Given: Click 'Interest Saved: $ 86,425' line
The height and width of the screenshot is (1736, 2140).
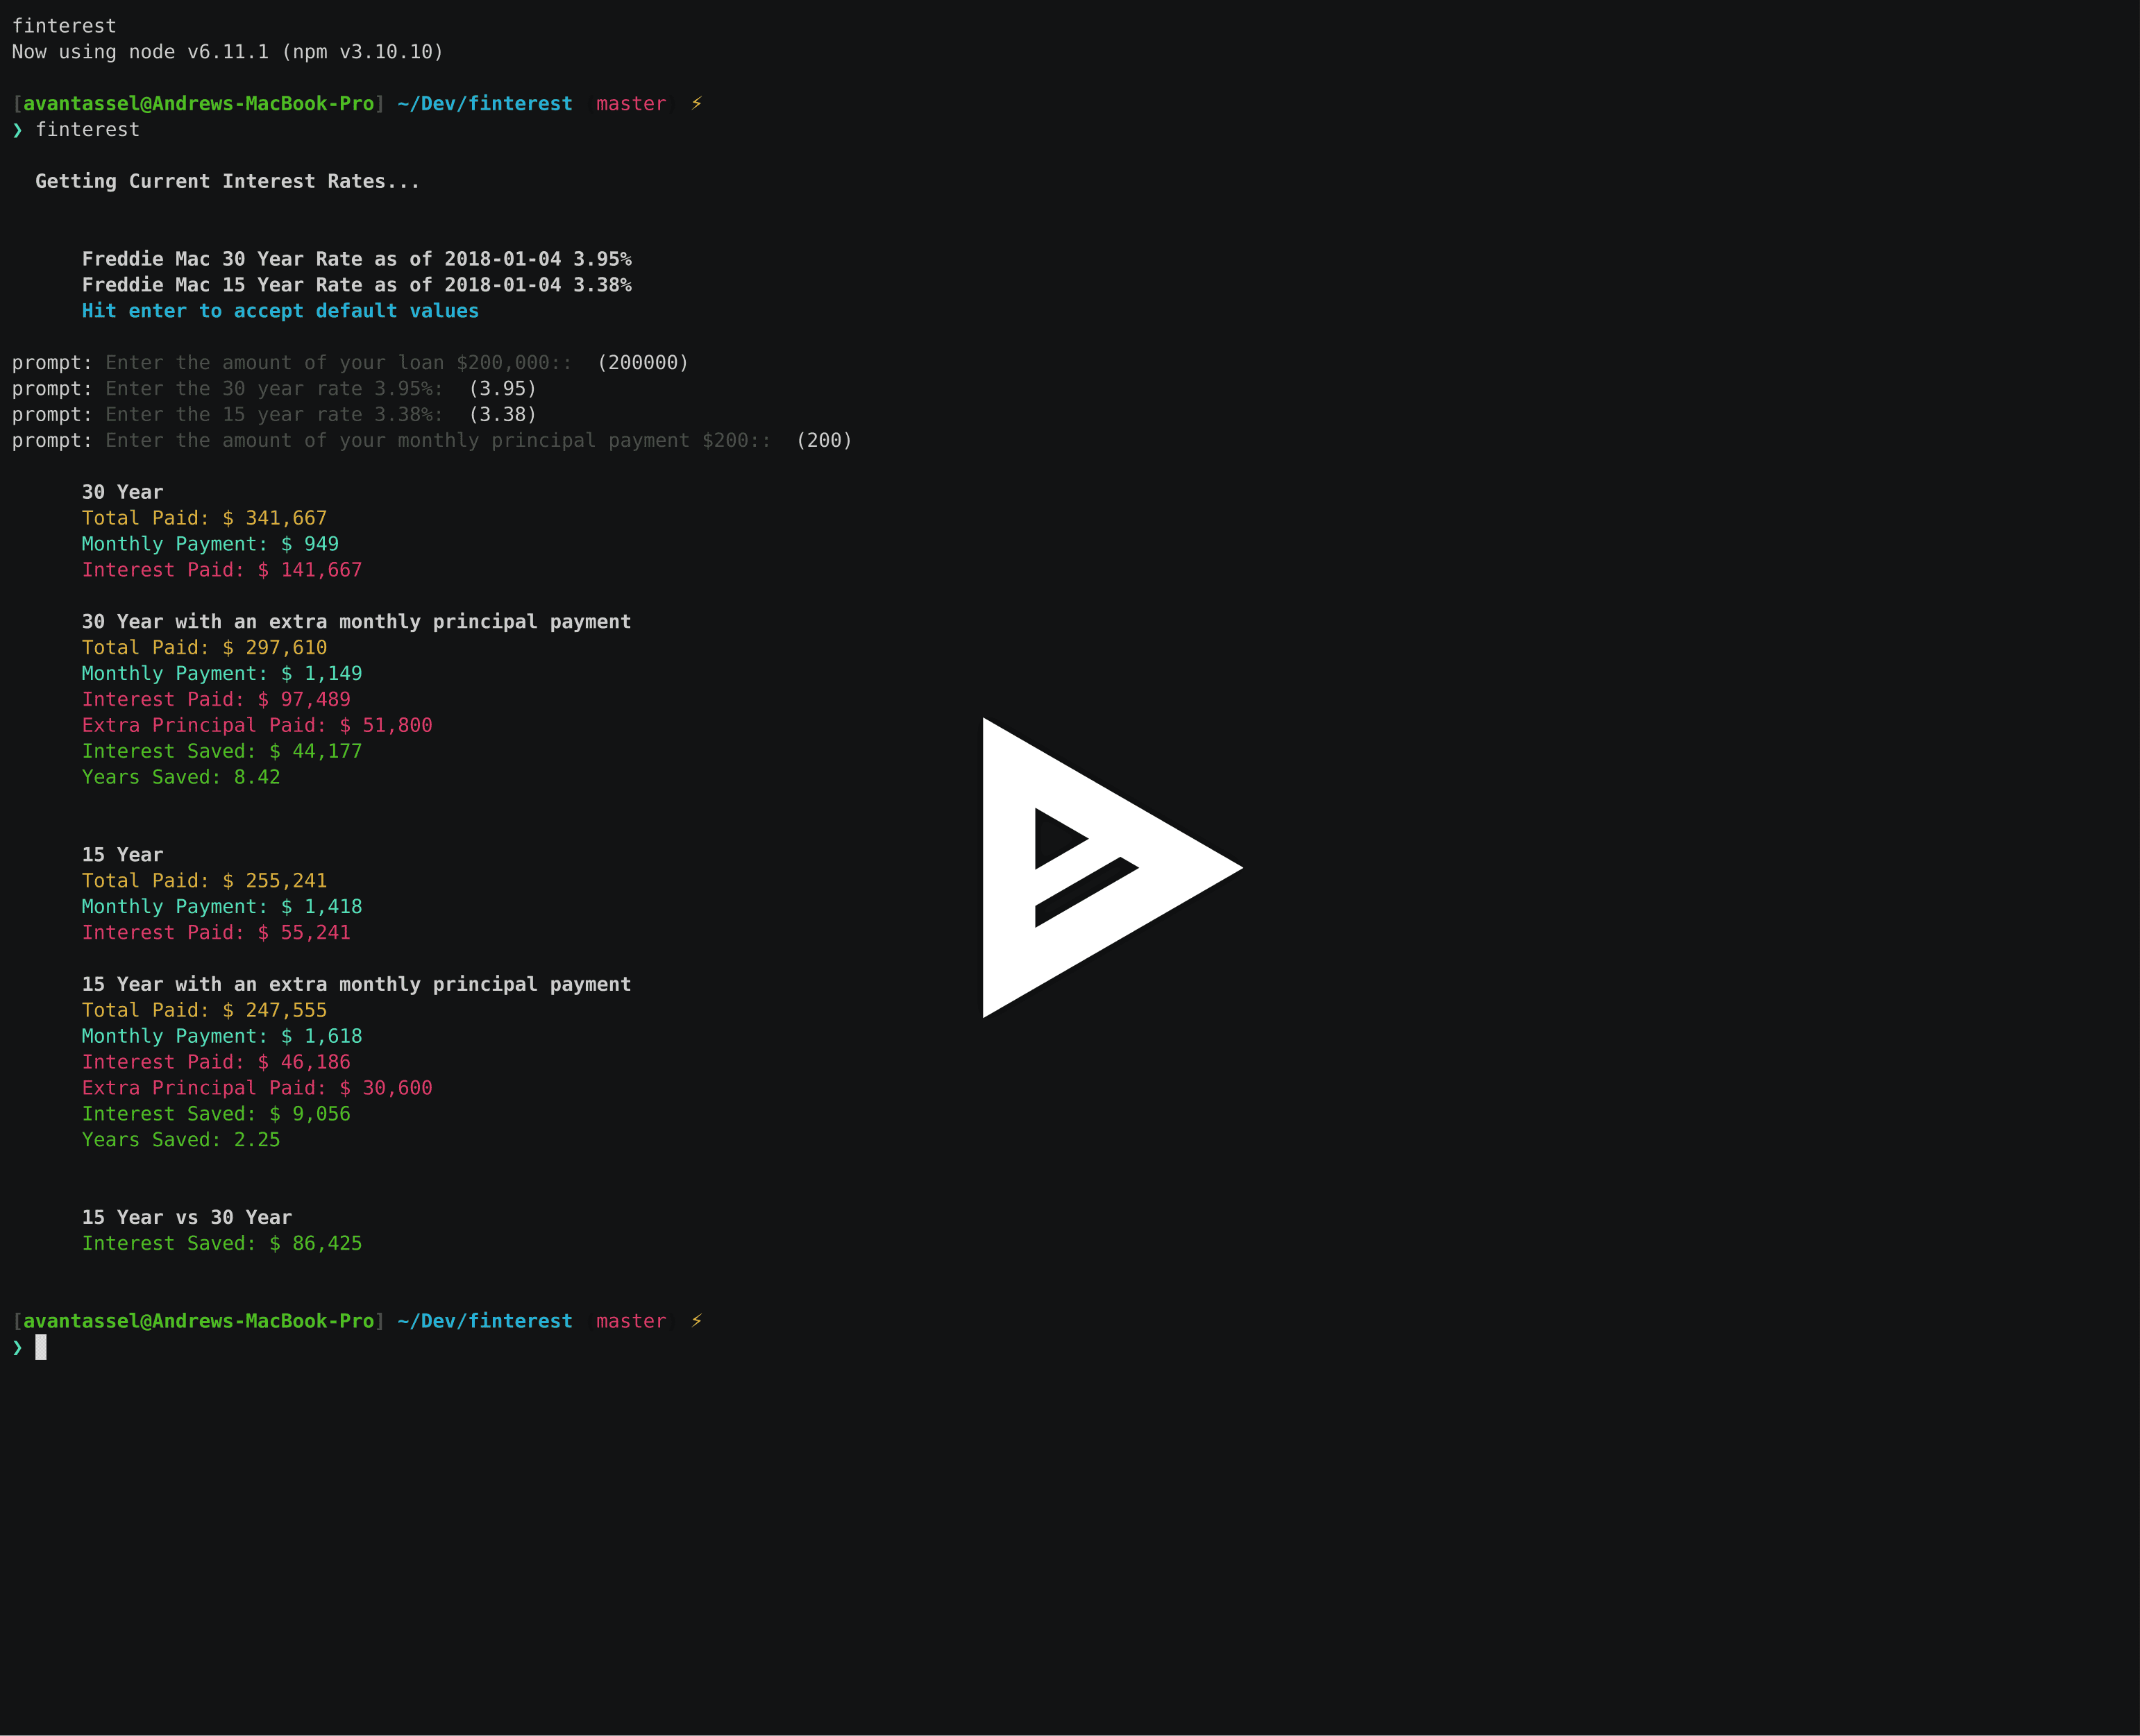Looking at the screenshot, I should click(222, 1243).
